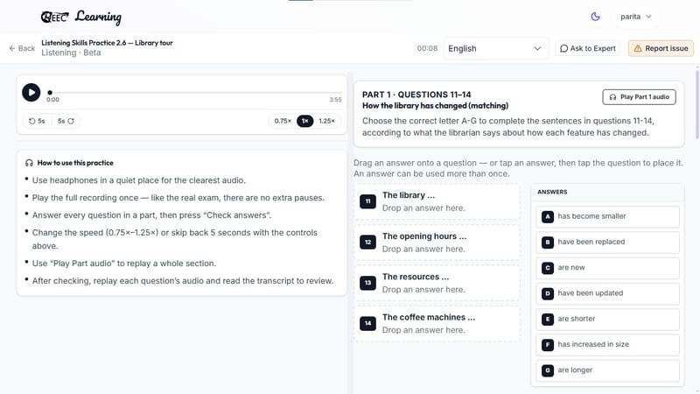Pick answer B have been replaced
Screen dimensions: 700x394
tap(607, 243)
